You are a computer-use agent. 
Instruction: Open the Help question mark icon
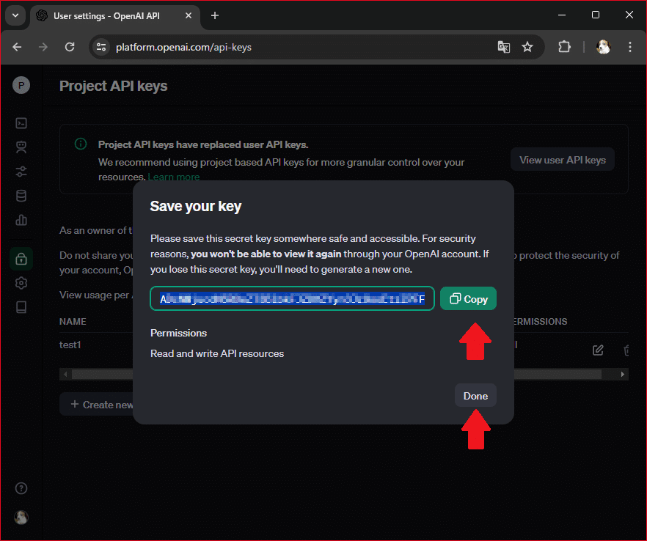coord(21,489)
